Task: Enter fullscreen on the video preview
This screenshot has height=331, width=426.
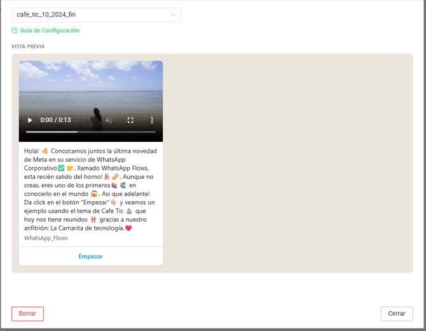Action: tap(130, 120)
